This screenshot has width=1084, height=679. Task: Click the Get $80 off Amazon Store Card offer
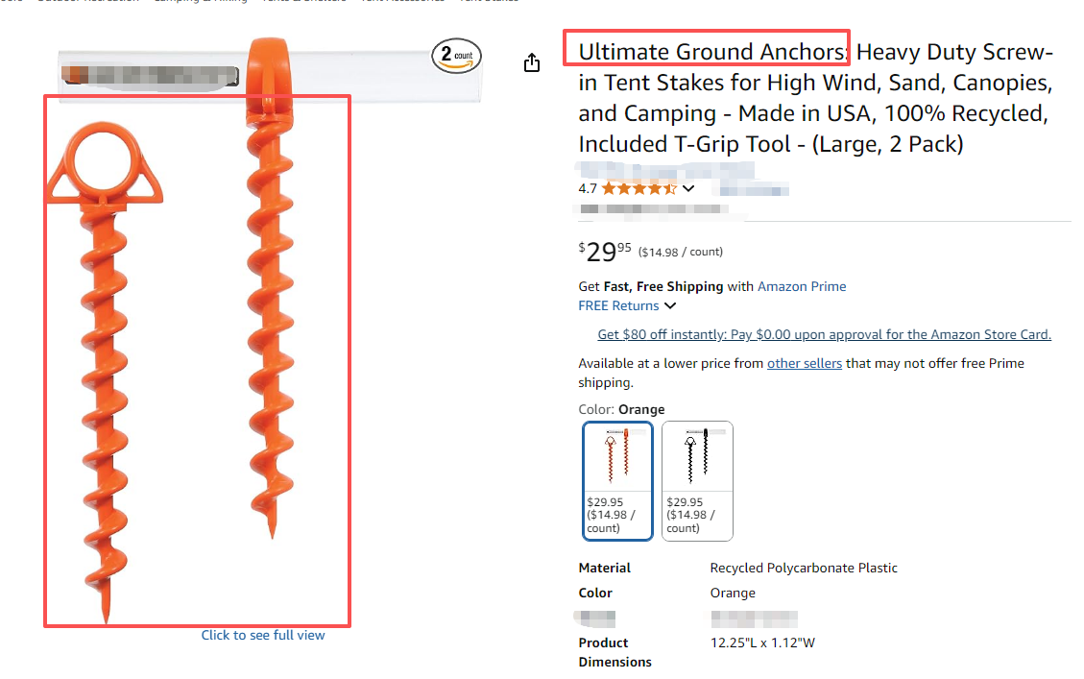tap(824, 335)
